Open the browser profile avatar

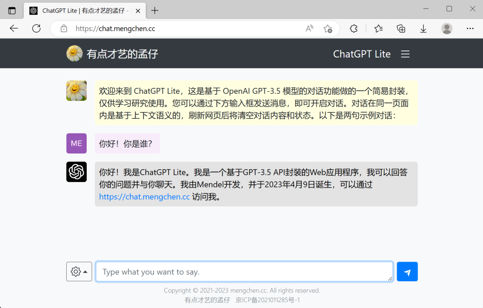coord(447,29)
